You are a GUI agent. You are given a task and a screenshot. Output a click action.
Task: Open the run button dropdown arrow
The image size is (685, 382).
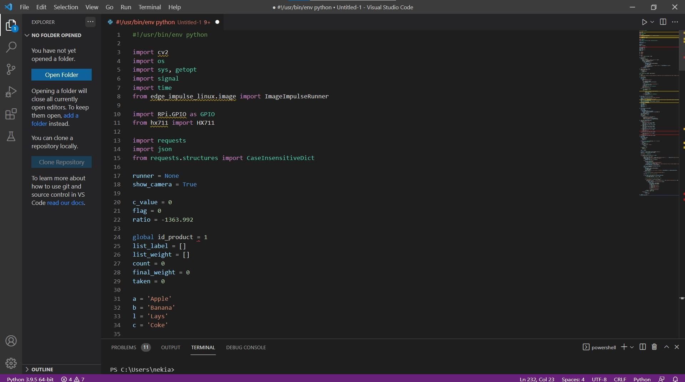(652, 22)
